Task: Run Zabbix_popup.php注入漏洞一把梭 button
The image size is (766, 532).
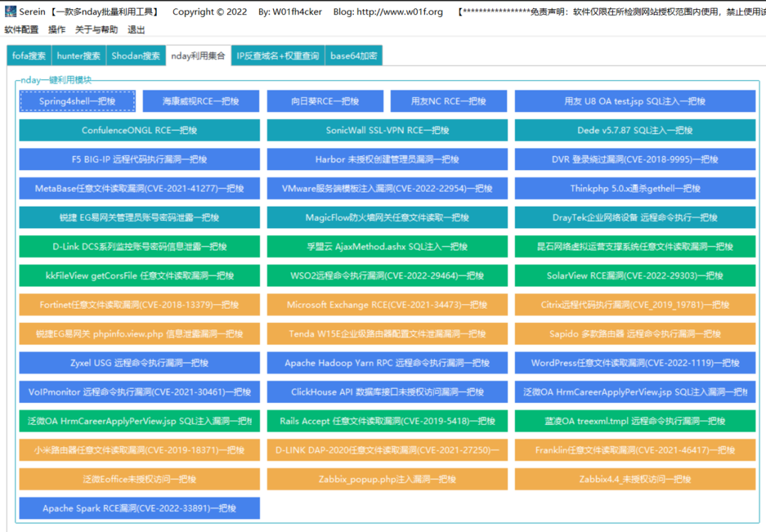Action: pyautogui.click(x=387, y=480)
